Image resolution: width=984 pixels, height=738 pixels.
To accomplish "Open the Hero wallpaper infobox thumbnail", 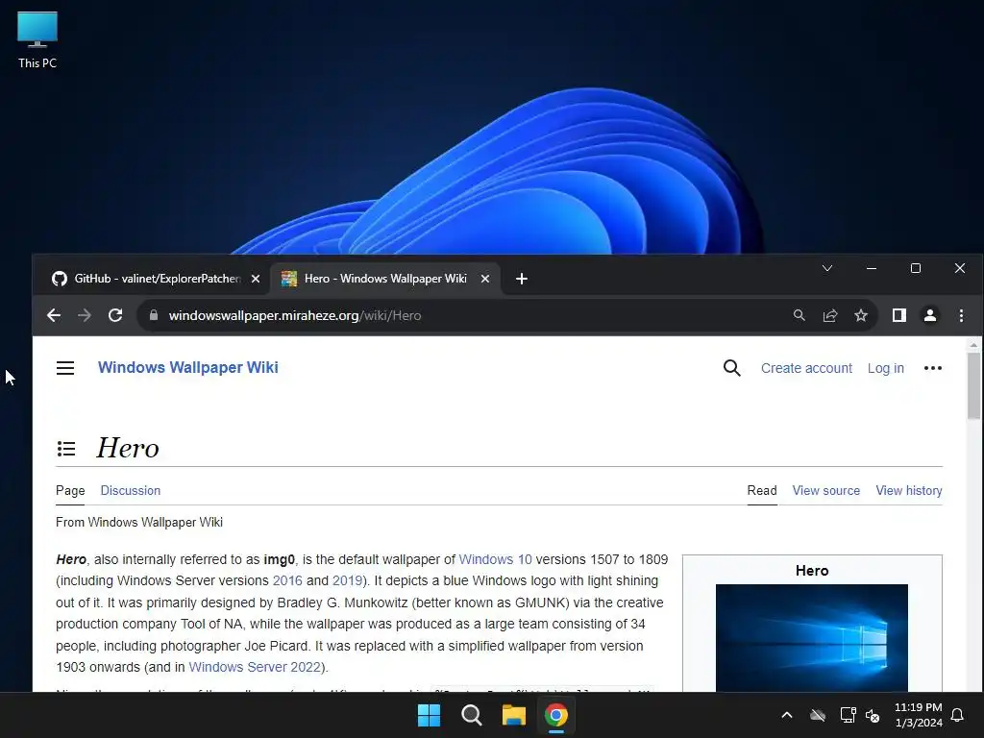I will pyautogui.click(x=811, y=638).
